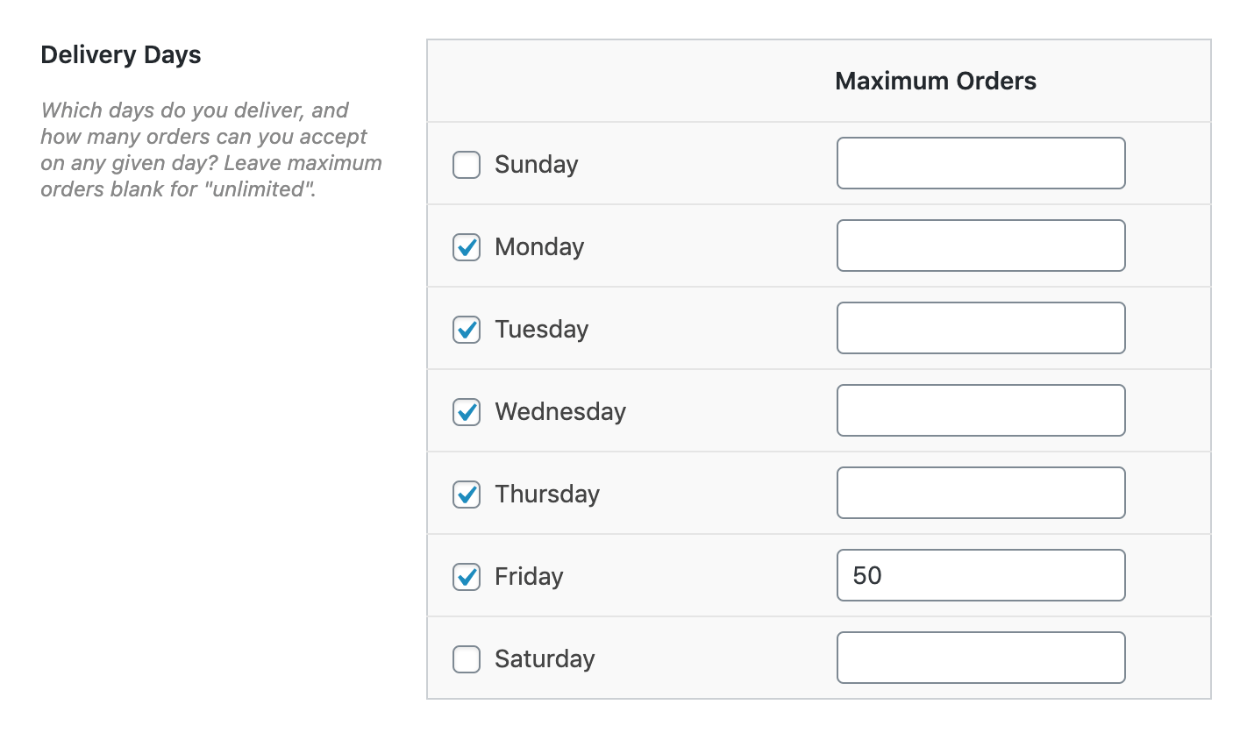The image size is (1247, 733).
Task: Turn off the Friday delivery checkbox
Action: coord(467,577)
